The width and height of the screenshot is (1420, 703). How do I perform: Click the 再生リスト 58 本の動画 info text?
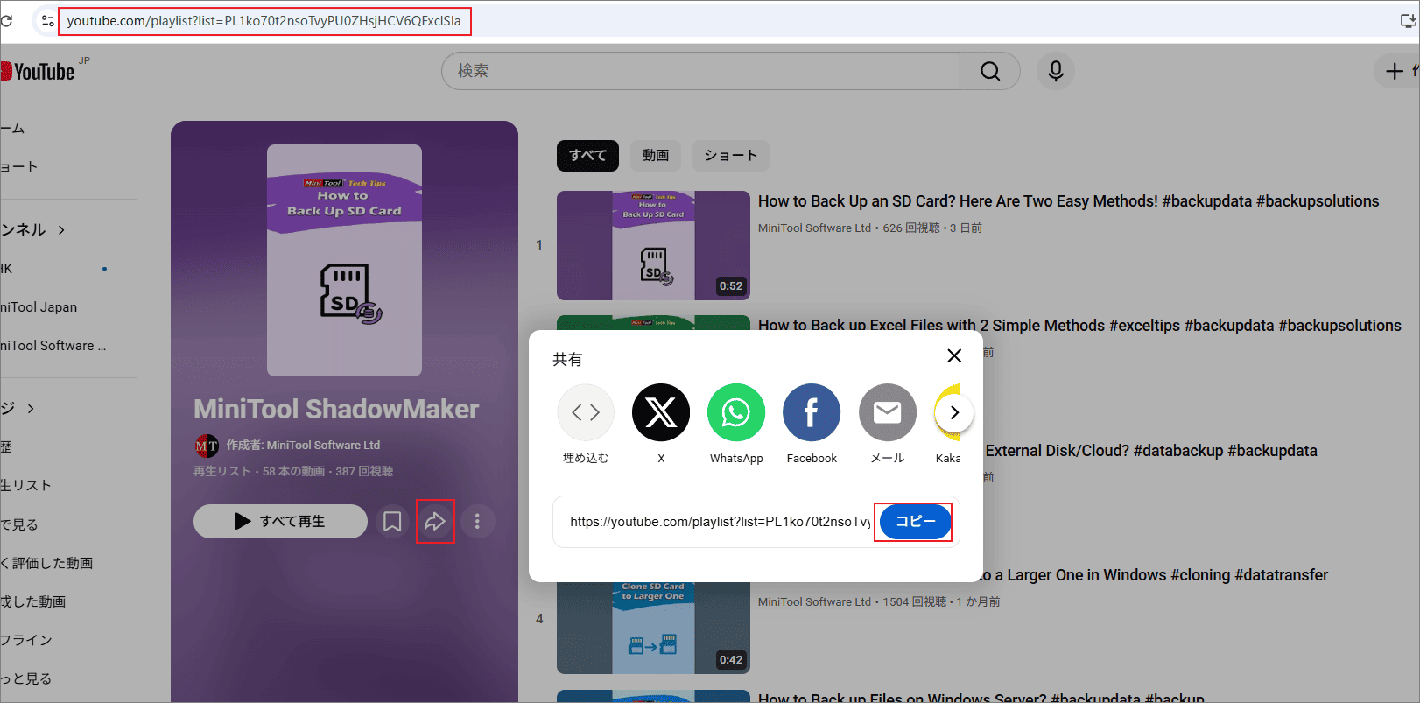point(293,472)
